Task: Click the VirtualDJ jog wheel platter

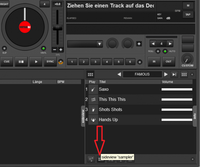Action: [x=25, y=27]
